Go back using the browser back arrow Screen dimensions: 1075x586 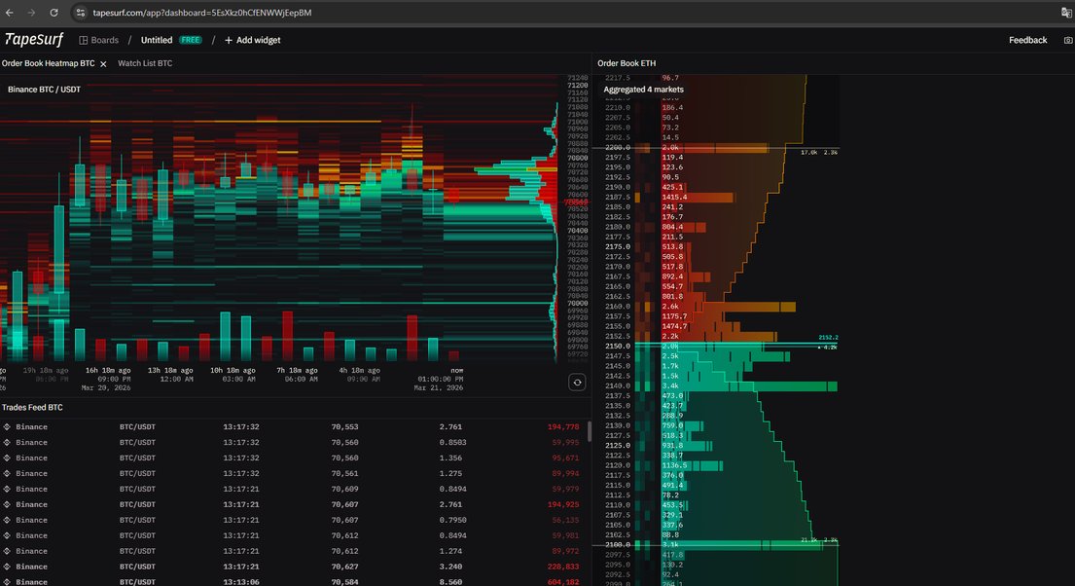point(10,13)
